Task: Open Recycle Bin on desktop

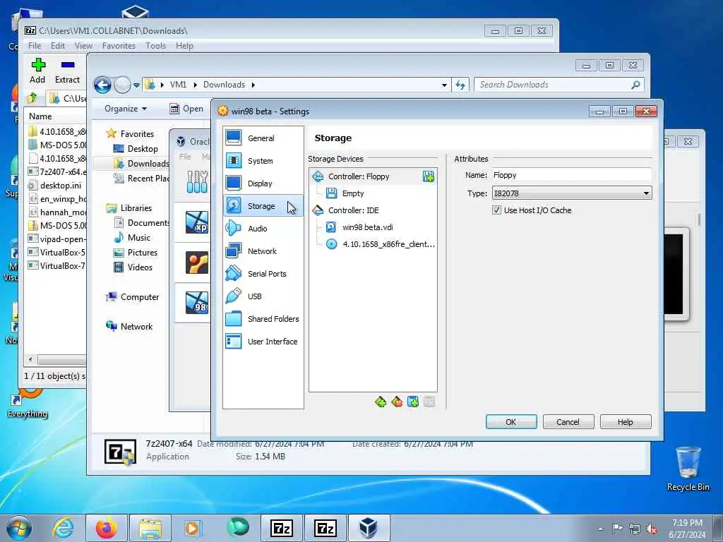Action: click(x=688, y=469)
